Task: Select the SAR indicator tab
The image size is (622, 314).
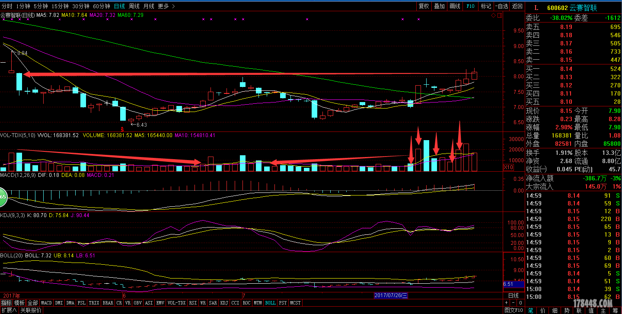Action: (213, 303)
